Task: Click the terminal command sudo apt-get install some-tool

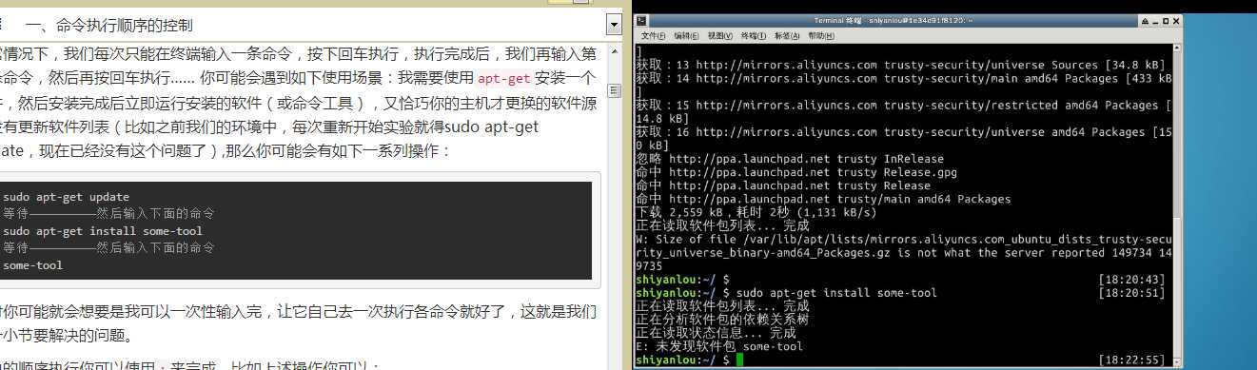Action: [x=836, y=293]
